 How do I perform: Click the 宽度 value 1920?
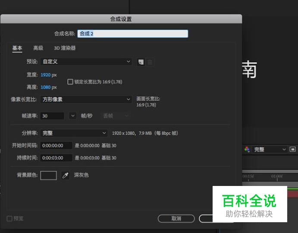click(46, 75)
